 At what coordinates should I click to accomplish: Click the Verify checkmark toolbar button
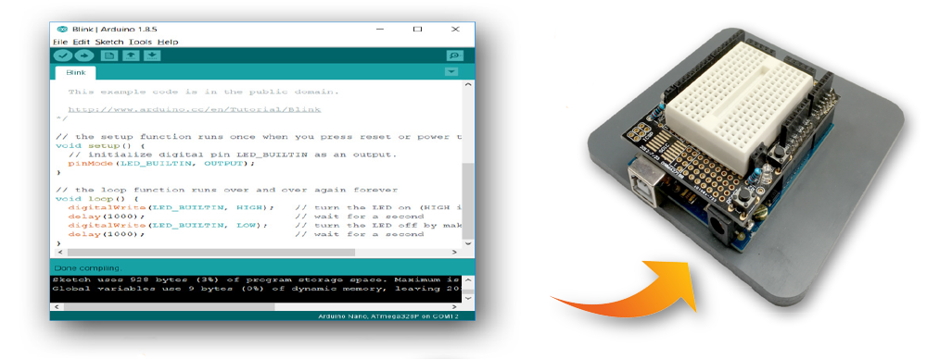pos(63,56)
